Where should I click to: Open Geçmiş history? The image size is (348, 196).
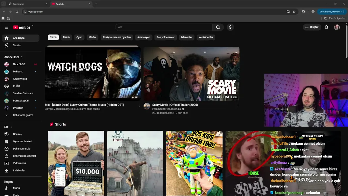(21, 134)
